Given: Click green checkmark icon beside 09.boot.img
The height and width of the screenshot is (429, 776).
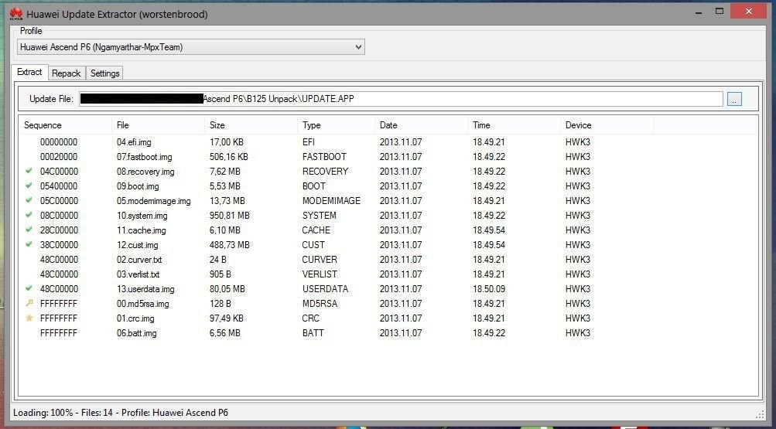Looking at the screenshot, I should 29,186.
